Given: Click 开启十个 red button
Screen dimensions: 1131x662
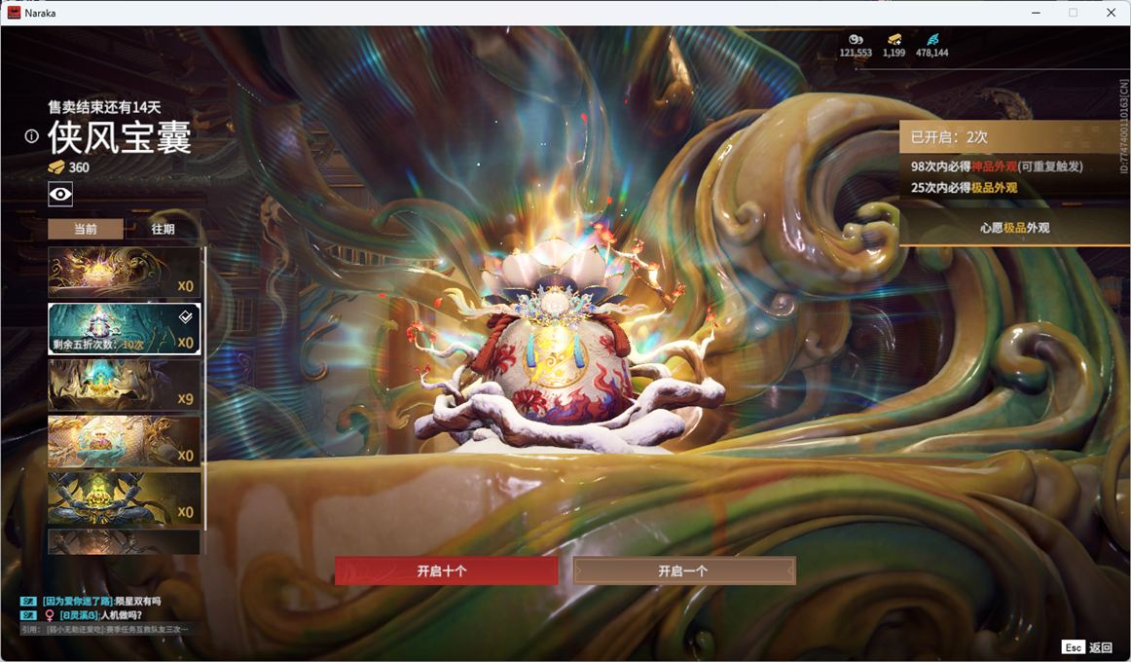Looking at the screenshot, I should pyautogui.click(x=446, y=570).
